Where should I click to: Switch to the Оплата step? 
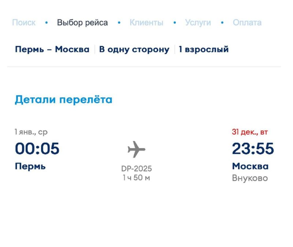click(247, 23)
